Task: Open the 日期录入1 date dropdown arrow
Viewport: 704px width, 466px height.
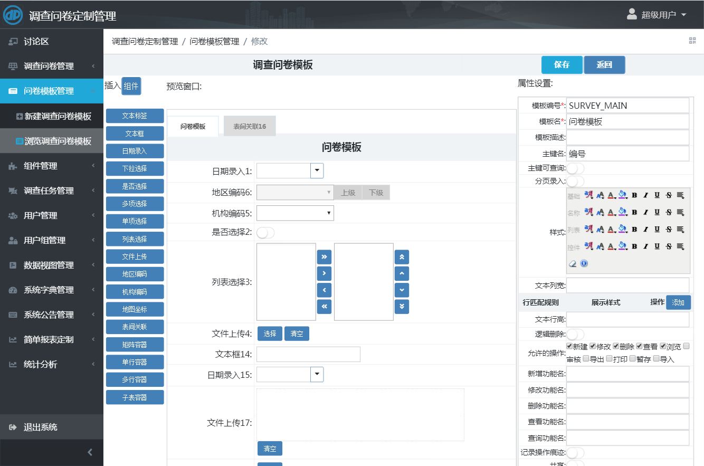Action: tap(317, 171)
